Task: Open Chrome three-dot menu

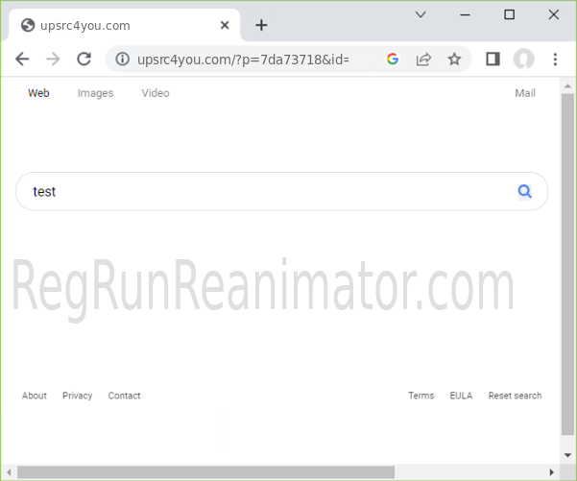Action: 555,60
